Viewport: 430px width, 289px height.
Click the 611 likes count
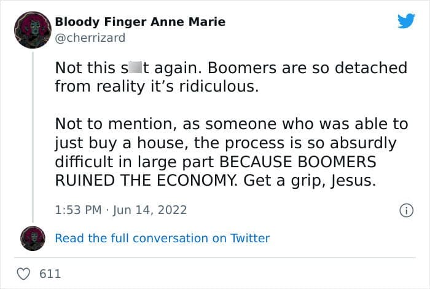point(50,274)
